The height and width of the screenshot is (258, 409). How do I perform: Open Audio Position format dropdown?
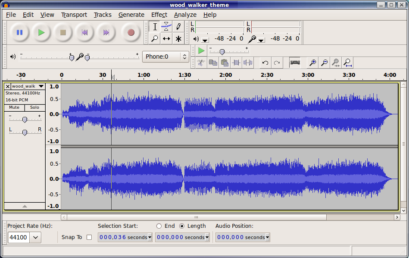pos(267,237)
